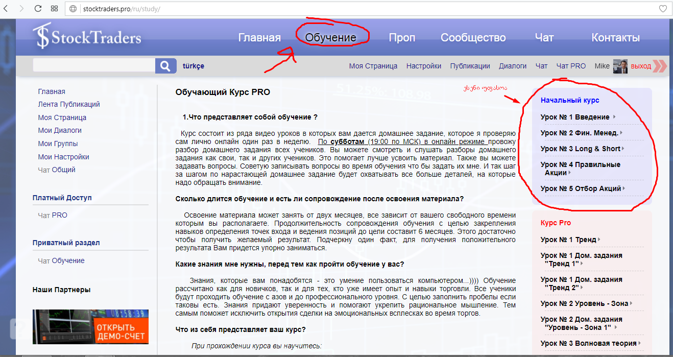Open Мои Настройки in the sidebar

coord(64,157)
